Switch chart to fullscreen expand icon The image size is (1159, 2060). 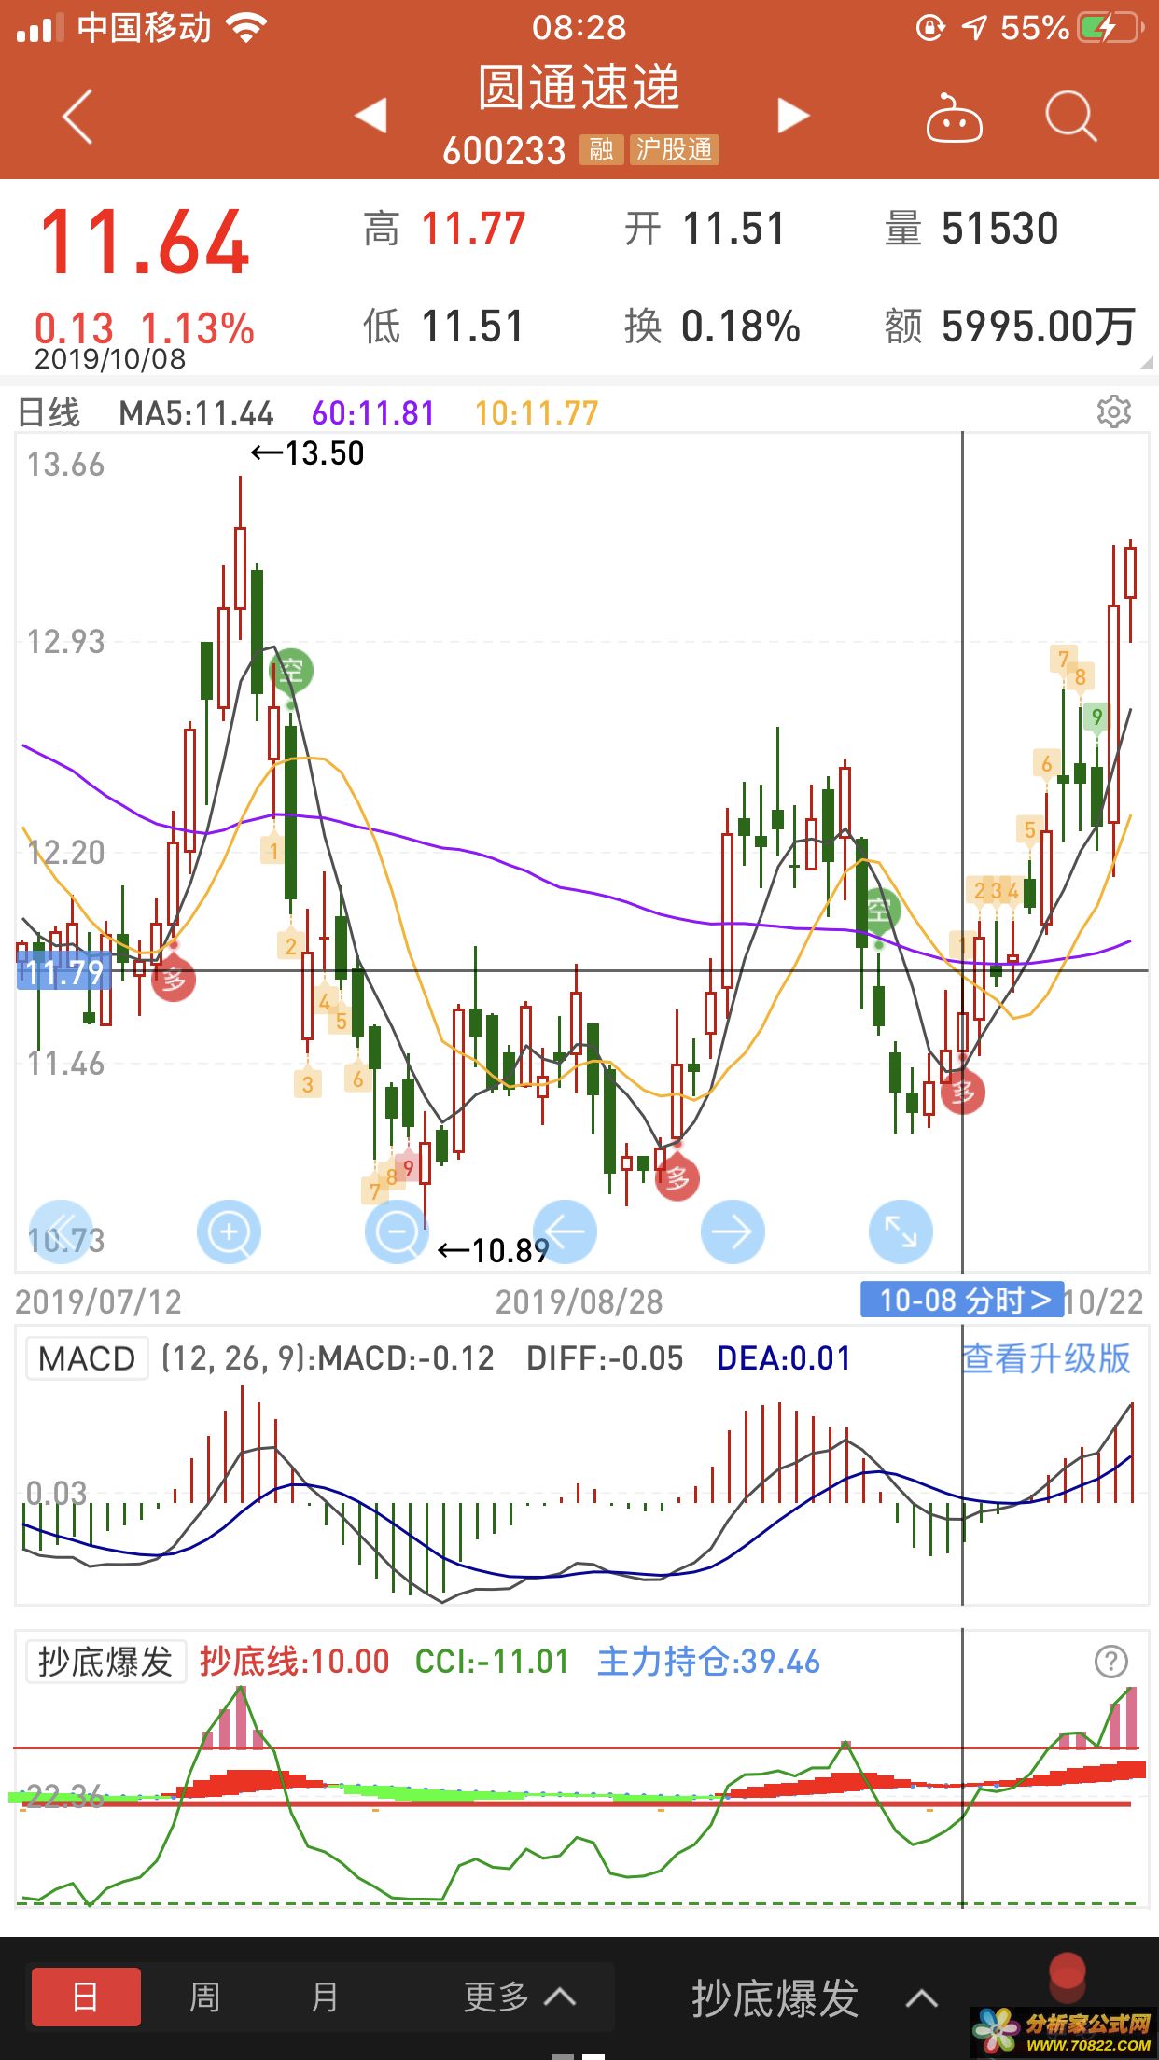pyautogui.click(x=901, y=1232)
